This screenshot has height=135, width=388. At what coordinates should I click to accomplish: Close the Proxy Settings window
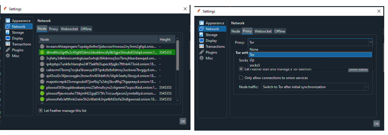pyautogui.click(x=379, y=11)
